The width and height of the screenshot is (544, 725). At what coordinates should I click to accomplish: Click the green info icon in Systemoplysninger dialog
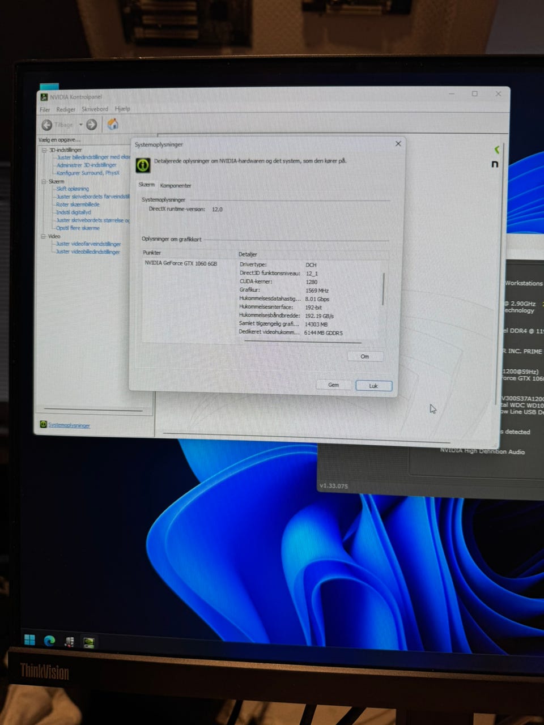click(x=143, y=165)
